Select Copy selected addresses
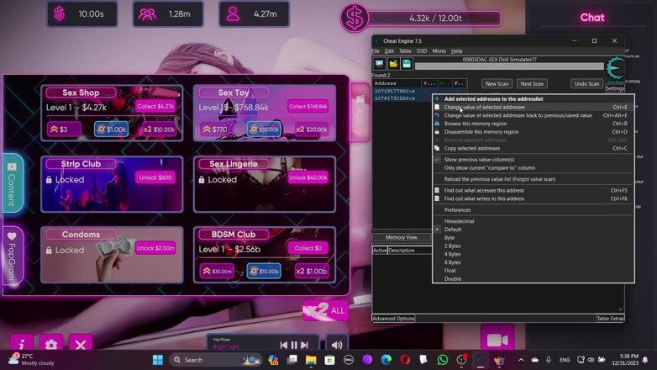The height and width of the screenshot is (370, 657). 533,149
